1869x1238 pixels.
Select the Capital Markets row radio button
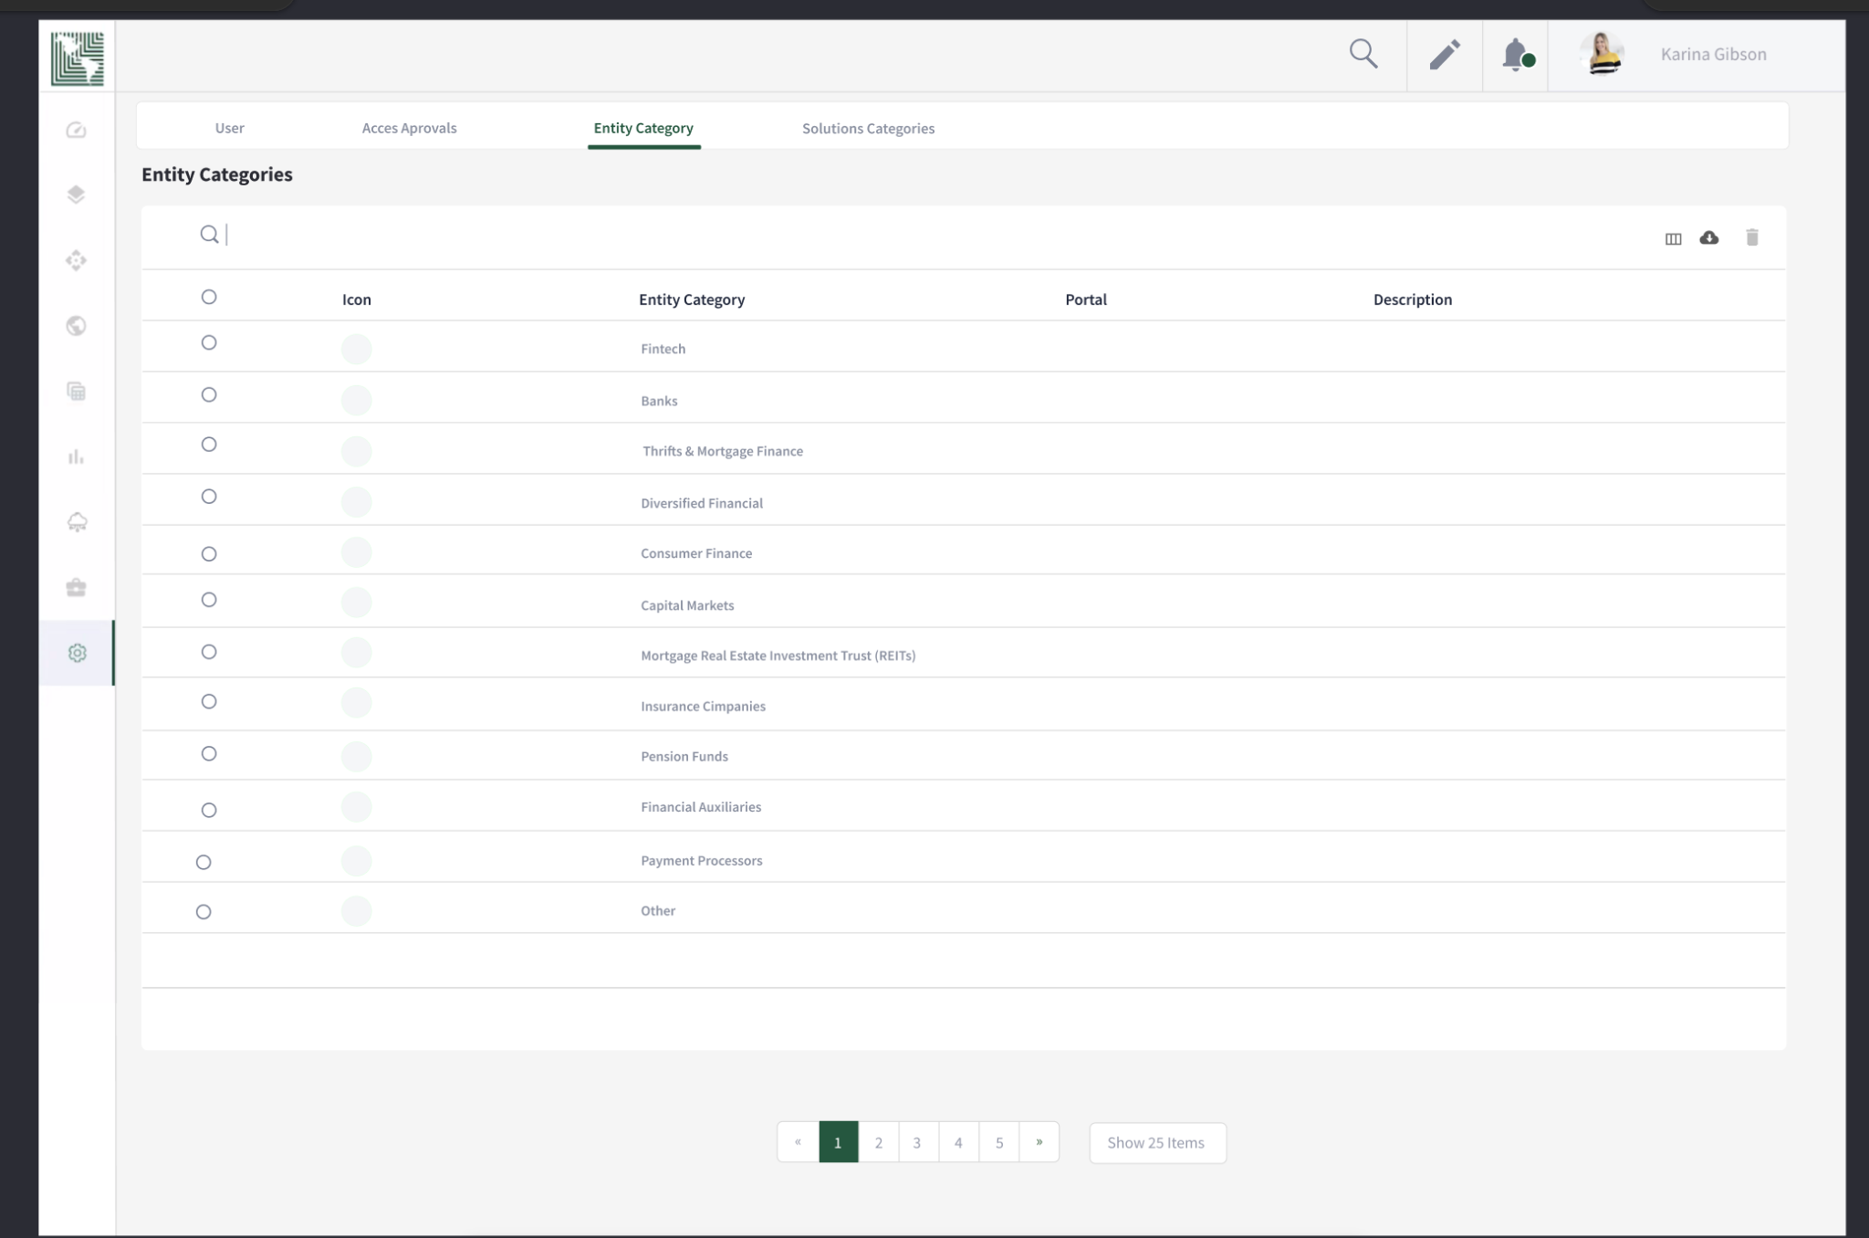click(x=209, y=600)
